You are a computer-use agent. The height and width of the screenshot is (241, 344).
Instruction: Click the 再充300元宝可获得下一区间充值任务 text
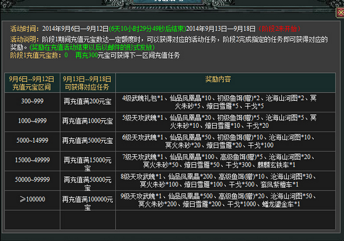tap(128, 55)
